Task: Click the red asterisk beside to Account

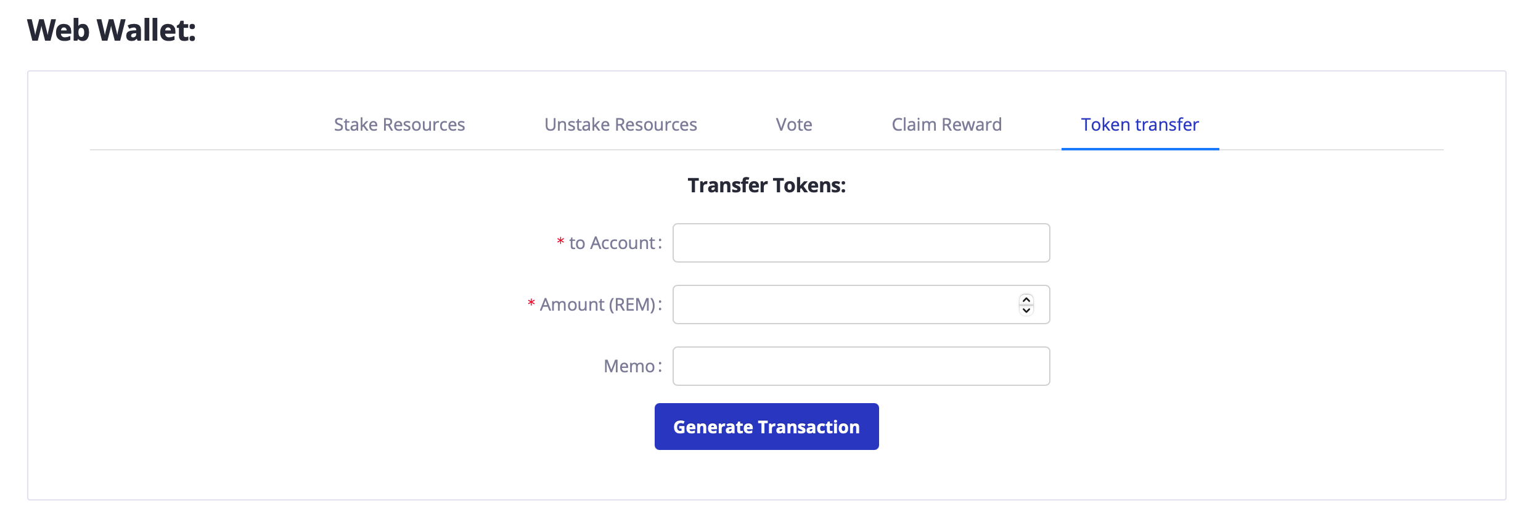Action: pos(560,242)
